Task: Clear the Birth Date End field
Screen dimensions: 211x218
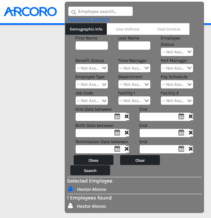Action: [x=191, y=133]
